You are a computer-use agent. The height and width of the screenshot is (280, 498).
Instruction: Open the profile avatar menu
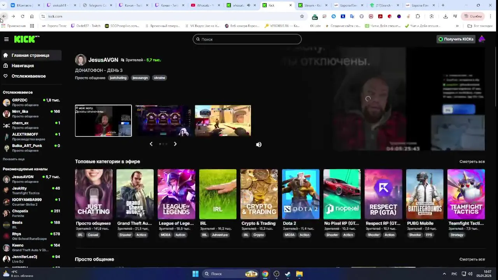coord(482,39)
